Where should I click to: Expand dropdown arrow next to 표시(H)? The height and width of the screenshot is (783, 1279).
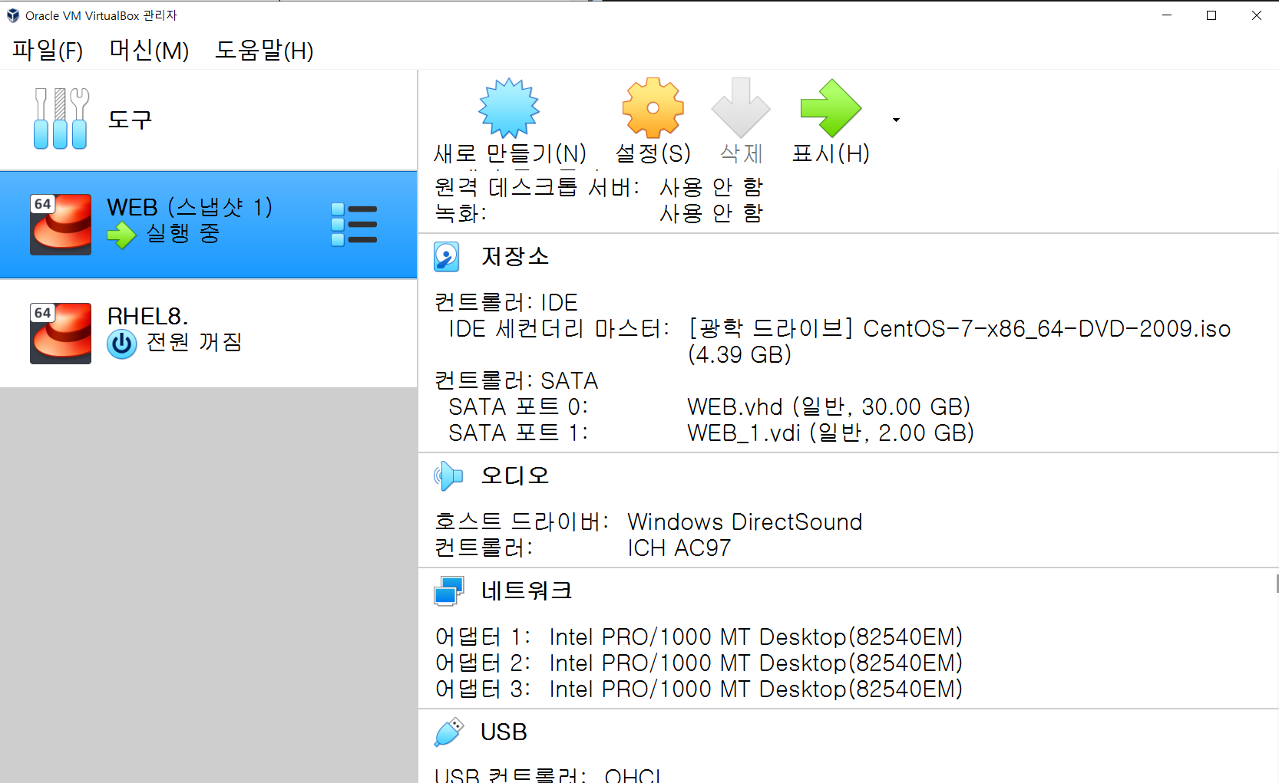tap(896, 120)
